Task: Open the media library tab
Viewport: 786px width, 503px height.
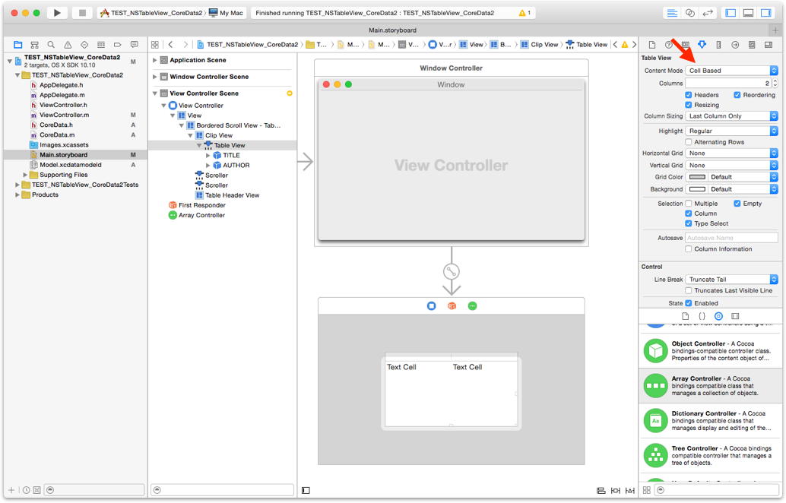Action: coord(735,316)
